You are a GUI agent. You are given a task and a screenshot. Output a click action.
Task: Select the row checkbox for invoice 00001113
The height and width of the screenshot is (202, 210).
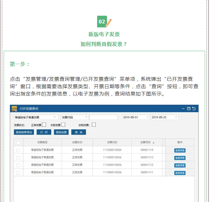pos(19,158)
